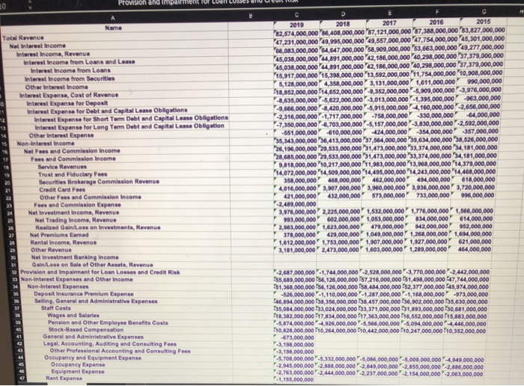Click the 2017 year header cell
The width and height of the screenshot is (524, 386).
tap(390, 23)
